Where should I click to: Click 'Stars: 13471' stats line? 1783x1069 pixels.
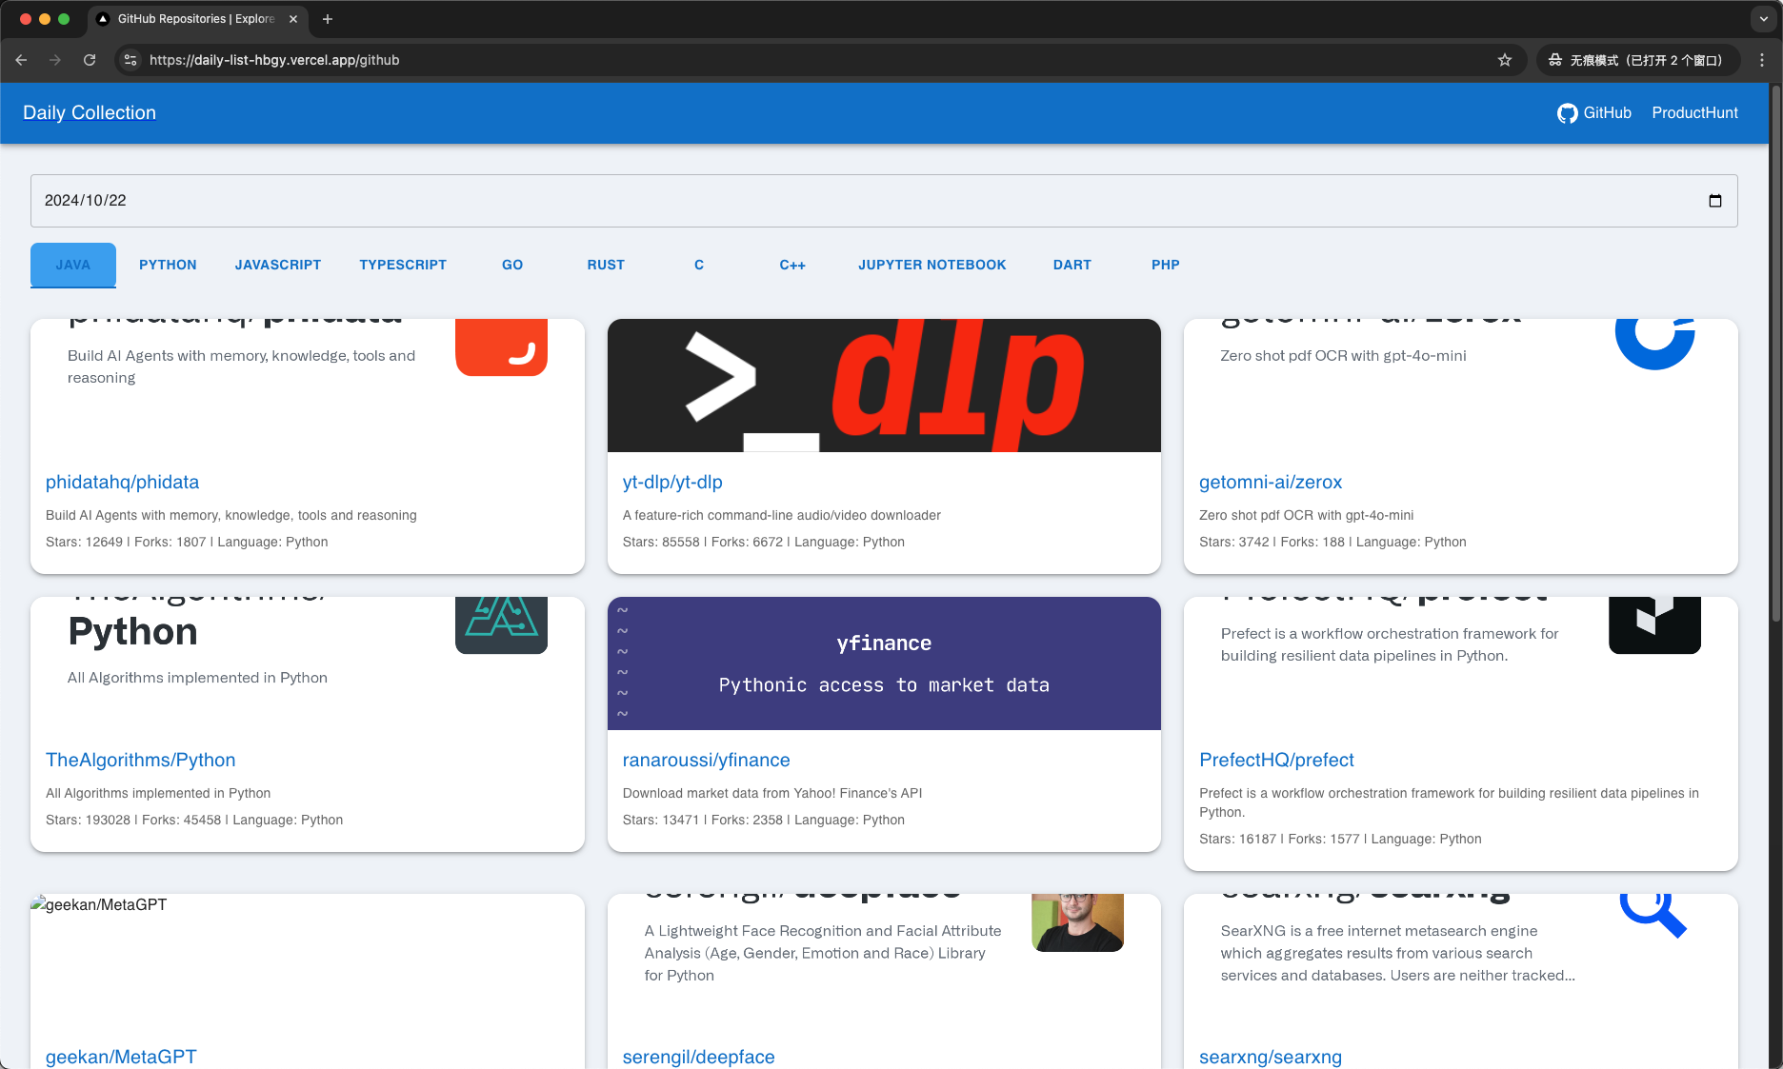[x=764, y=821]
